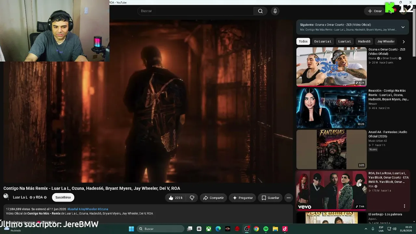Click the search magnifier button on YouTube

coord(260,11)
